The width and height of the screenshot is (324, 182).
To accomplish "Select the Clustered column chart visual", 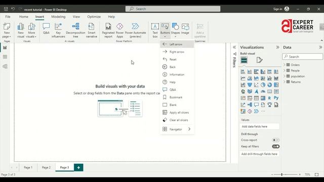I will click(263, 72).
